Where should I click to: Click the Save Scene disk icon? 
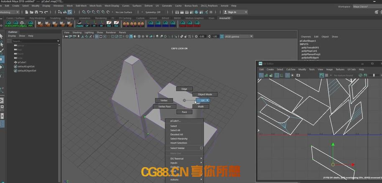tap(36, 12)
